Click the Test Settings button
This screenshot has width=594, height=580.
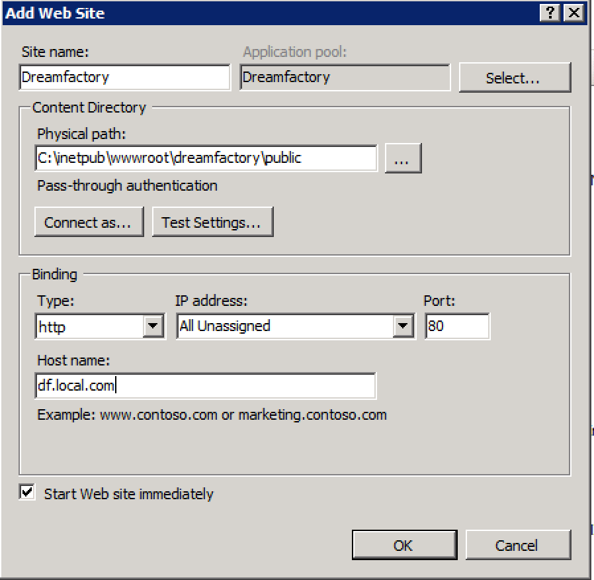[212, 222]
